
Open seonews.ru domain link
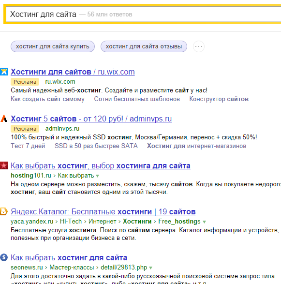[x=27, y=268]
